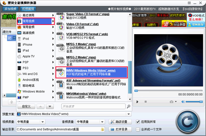Click the MKV Matroska format icon
206x136 pixels.
pos(61,96)
